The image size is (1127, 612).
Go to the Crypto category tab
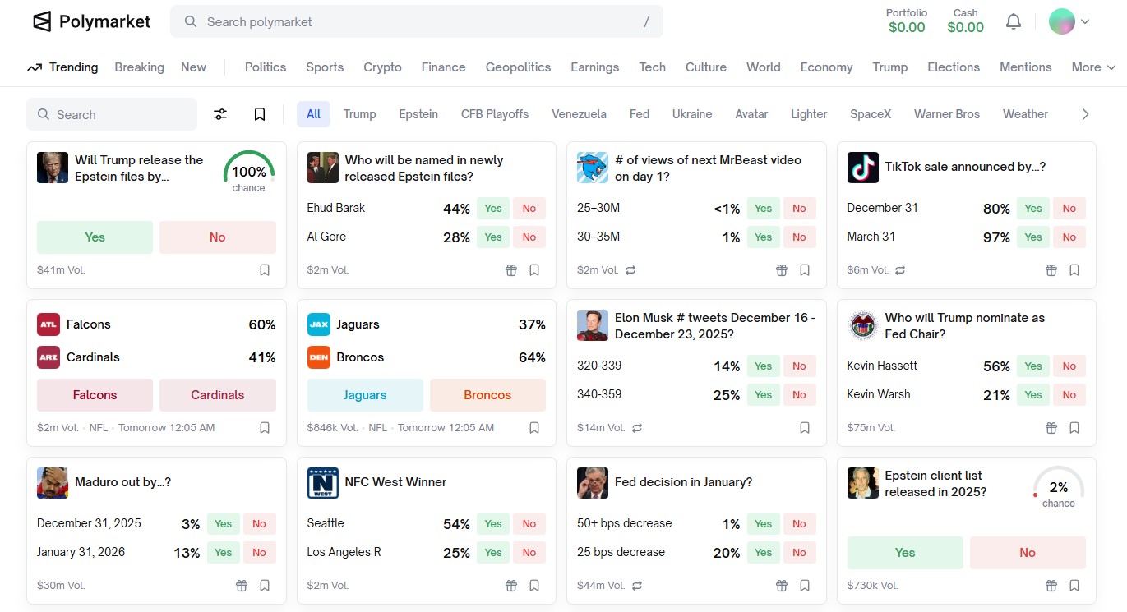pos(382,67)
